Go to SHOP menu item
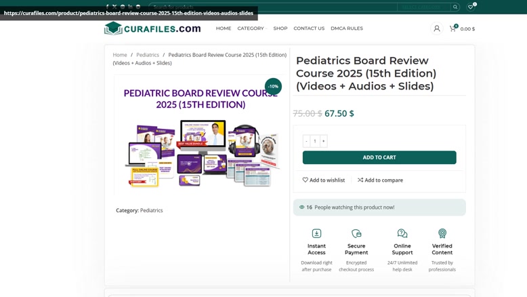 pyautogui.click(x=280, y=28)
